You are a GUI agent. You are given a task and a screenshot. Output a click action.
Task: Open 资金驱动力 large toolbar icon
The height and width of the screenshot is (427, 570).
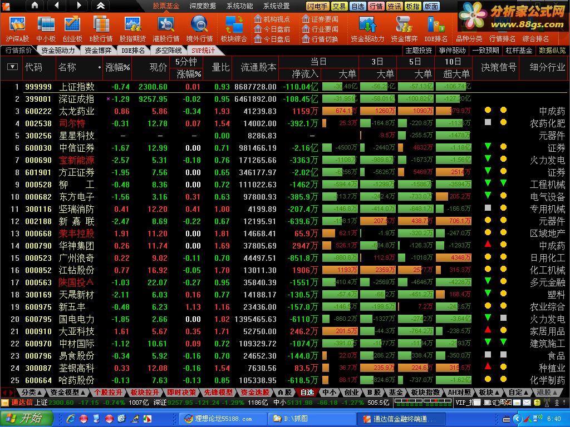367,29
